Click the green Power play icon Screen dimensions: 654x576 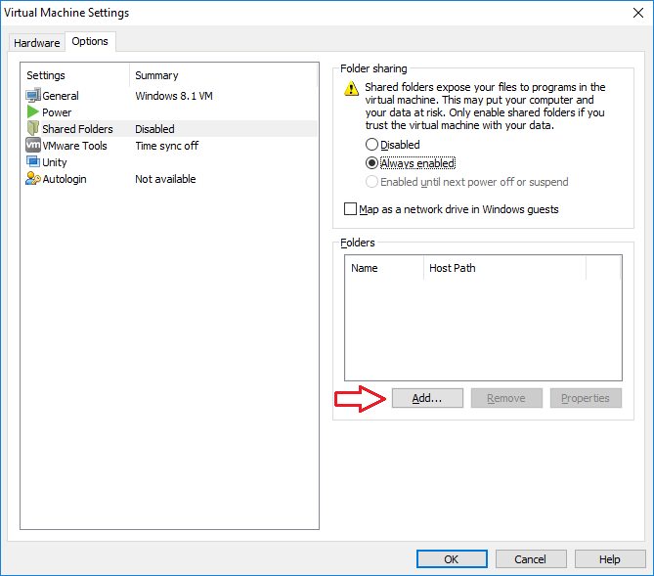coord(32,111)
